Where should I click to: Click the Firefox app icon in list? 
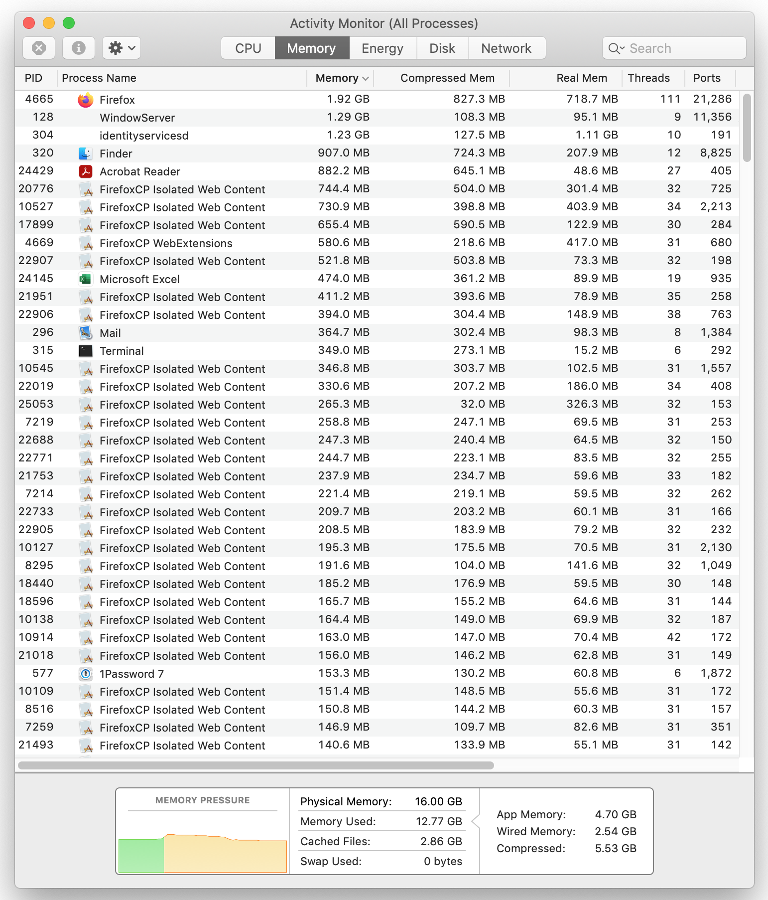tap(86, 100)
